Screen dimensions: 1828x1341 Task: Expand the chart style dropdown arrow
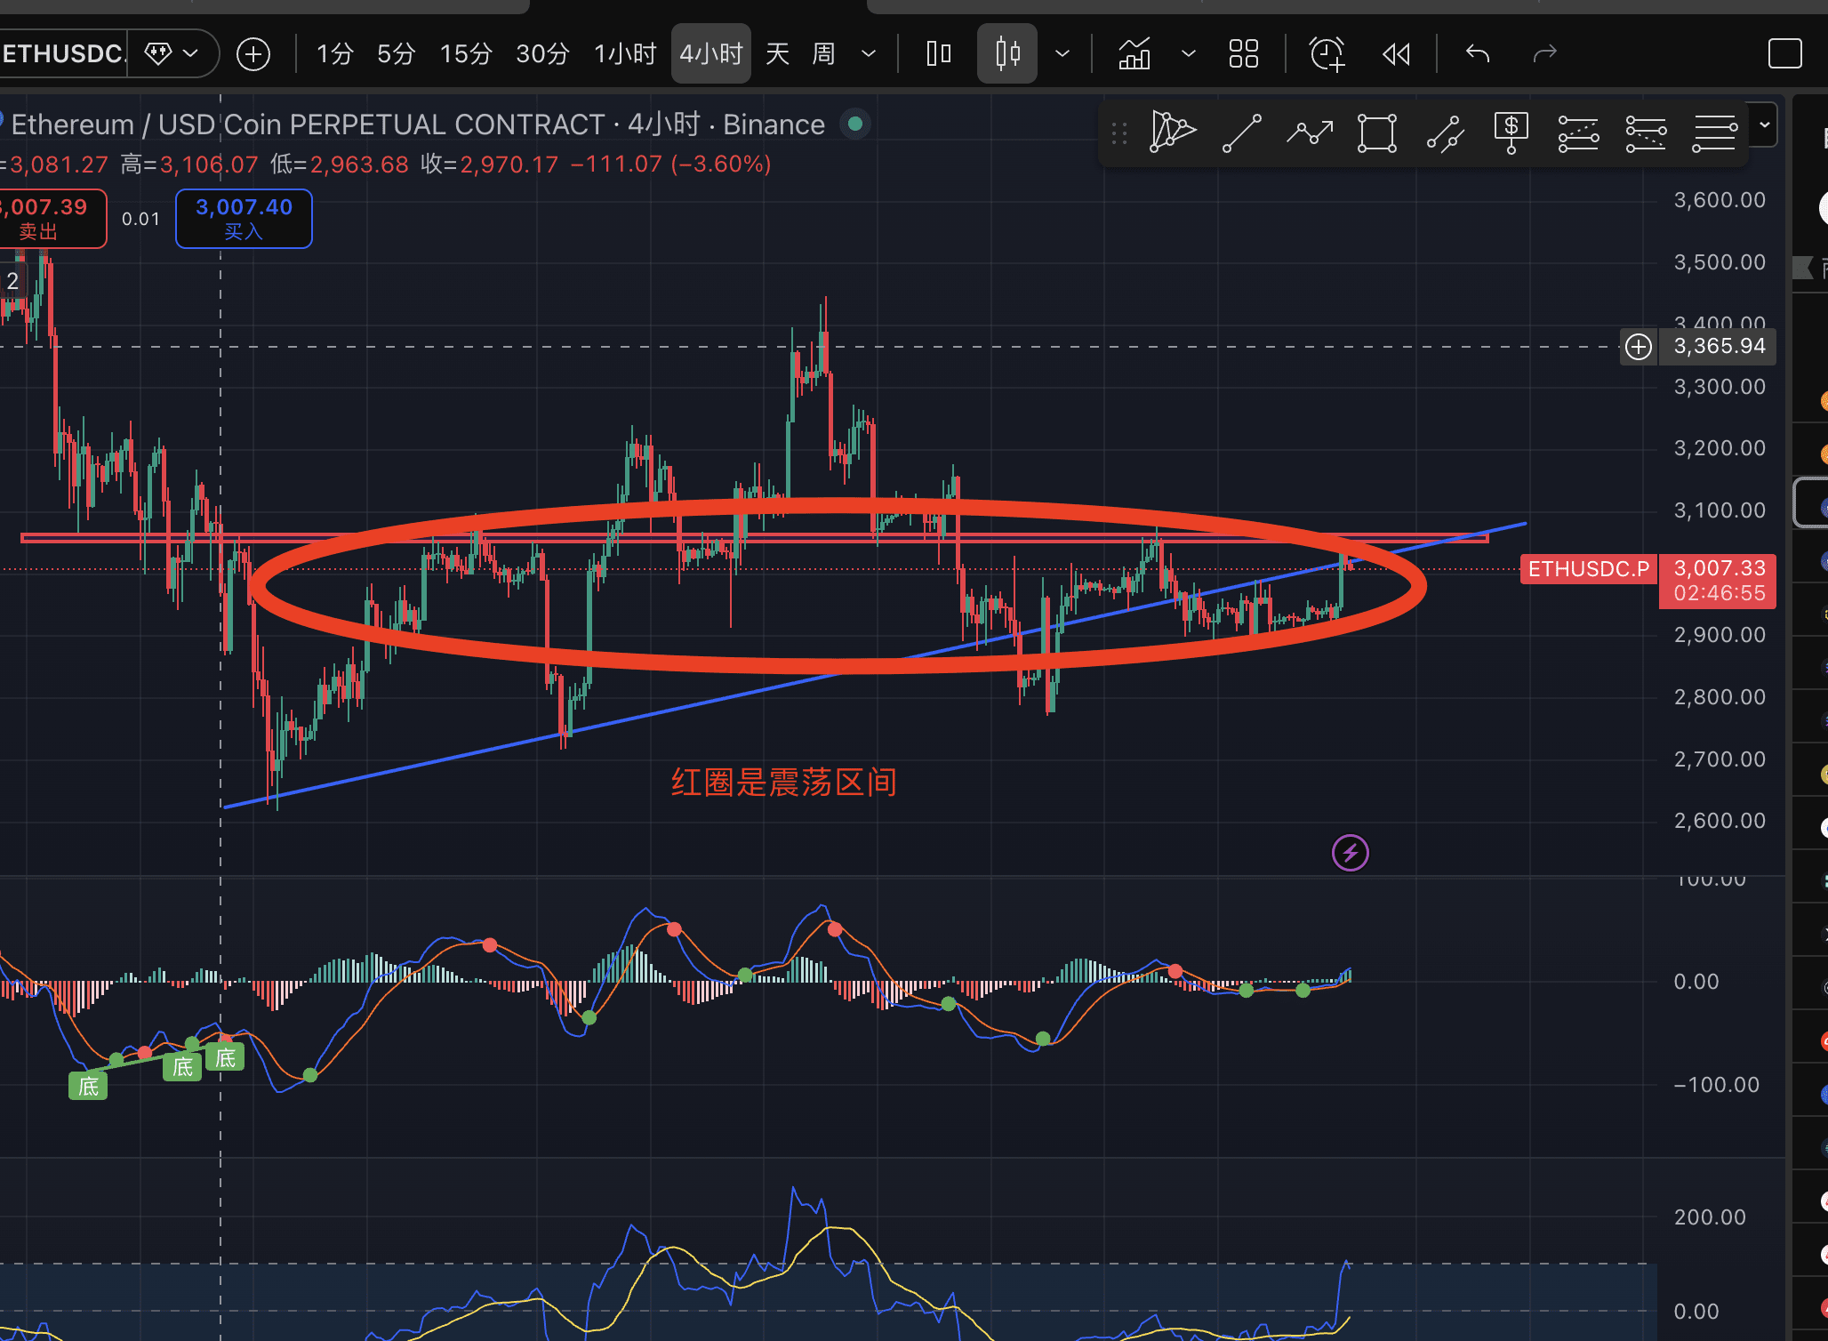click(1062, 54)
